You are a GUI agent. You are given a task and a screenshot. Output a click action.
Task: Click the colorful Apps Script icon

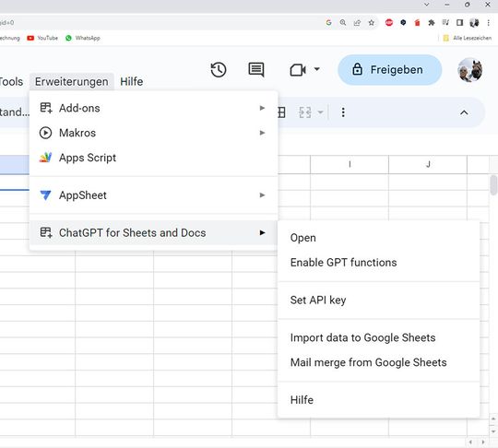pos(45,158)
